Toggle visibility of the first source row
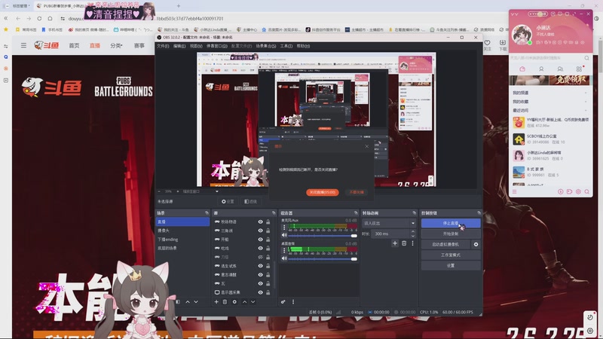This screenshot has height=339, width=603. pyautogui.click(x=260, y=221)
